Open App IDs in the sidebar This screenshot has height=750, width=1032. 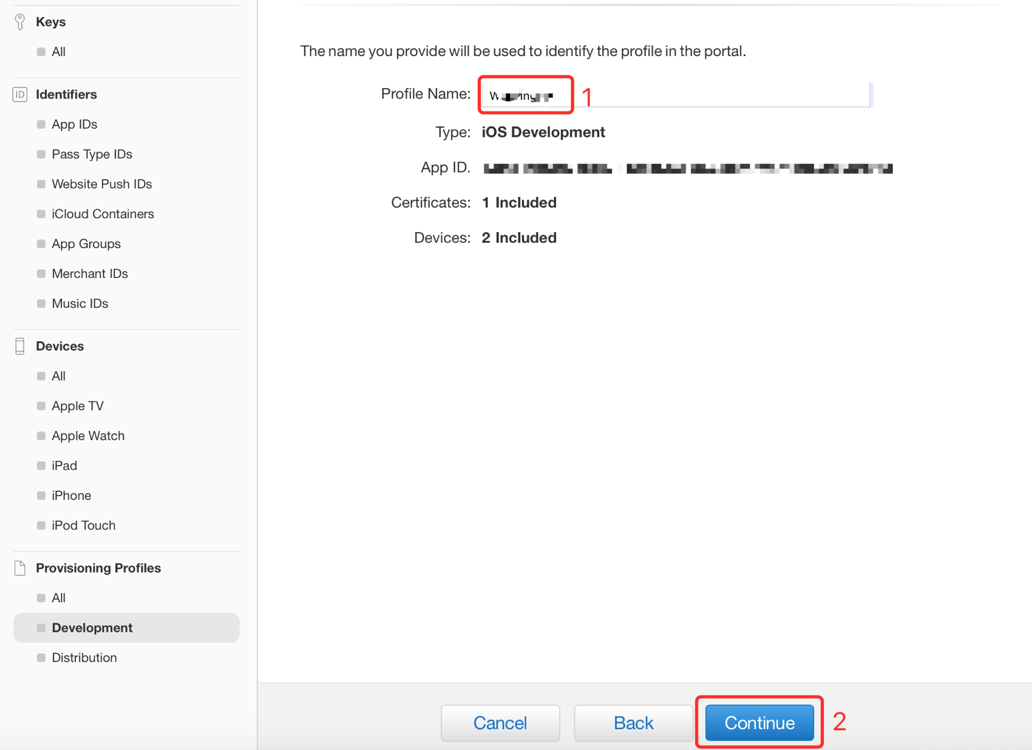(x=75, y=124)
